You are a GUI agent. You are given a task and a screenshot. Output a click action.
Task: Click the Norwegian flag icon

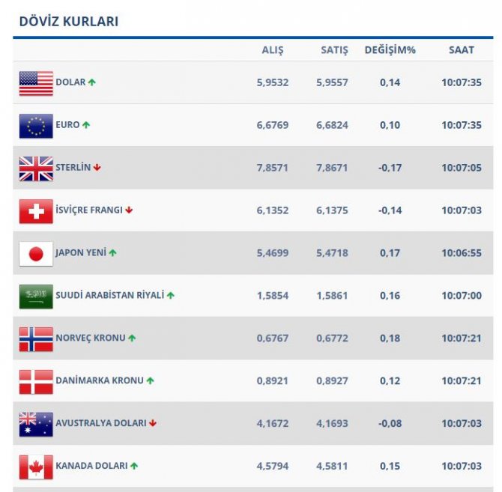[36, 339]
